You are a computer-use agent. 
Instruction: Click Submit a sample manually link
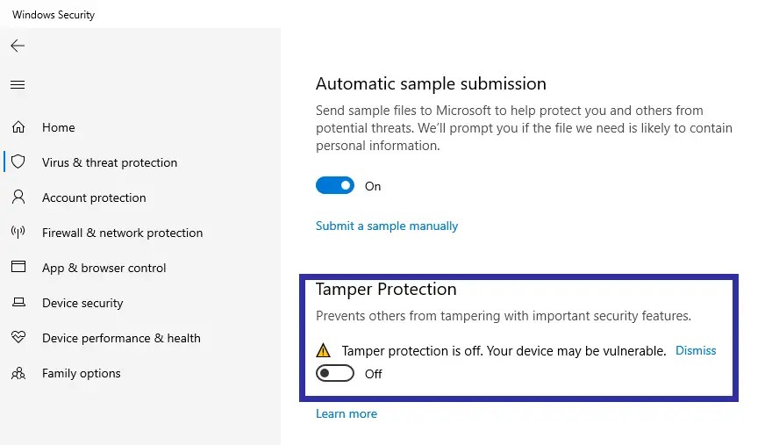(387, 226)
